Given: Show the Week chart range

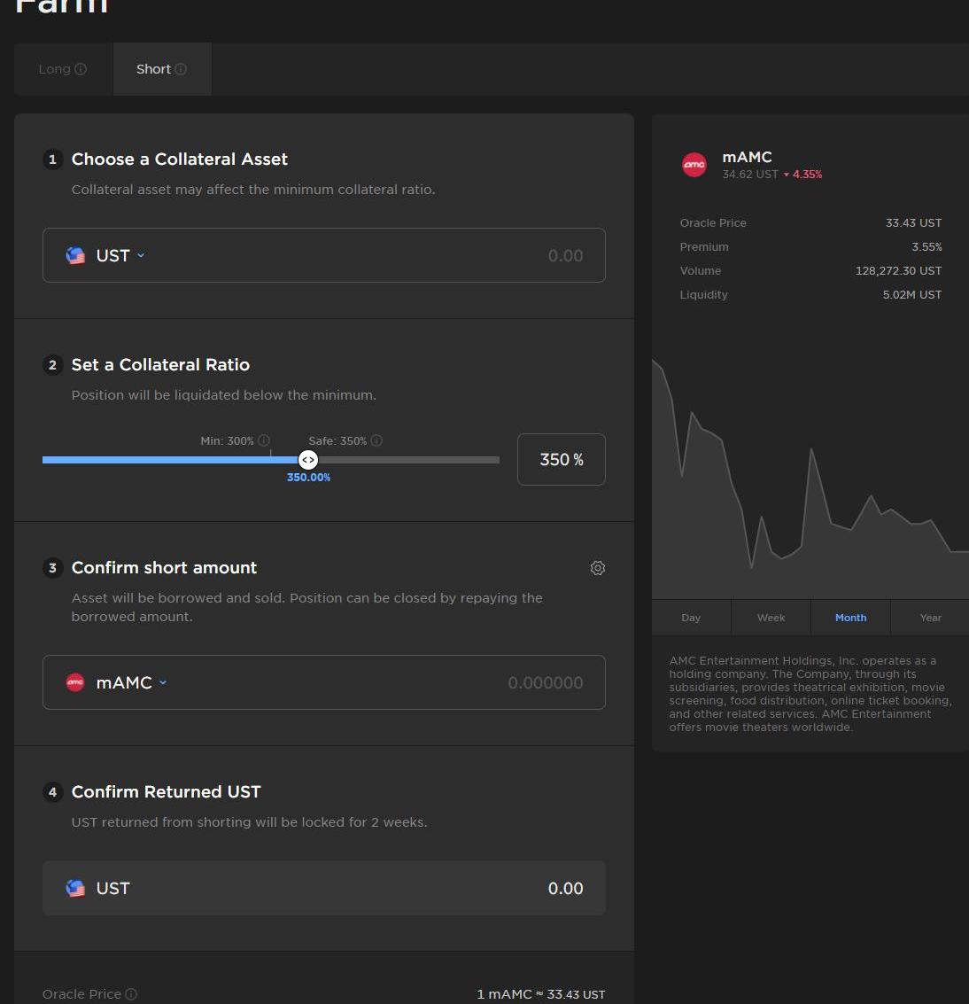Looking at the screenshot, I should (771, 618).
